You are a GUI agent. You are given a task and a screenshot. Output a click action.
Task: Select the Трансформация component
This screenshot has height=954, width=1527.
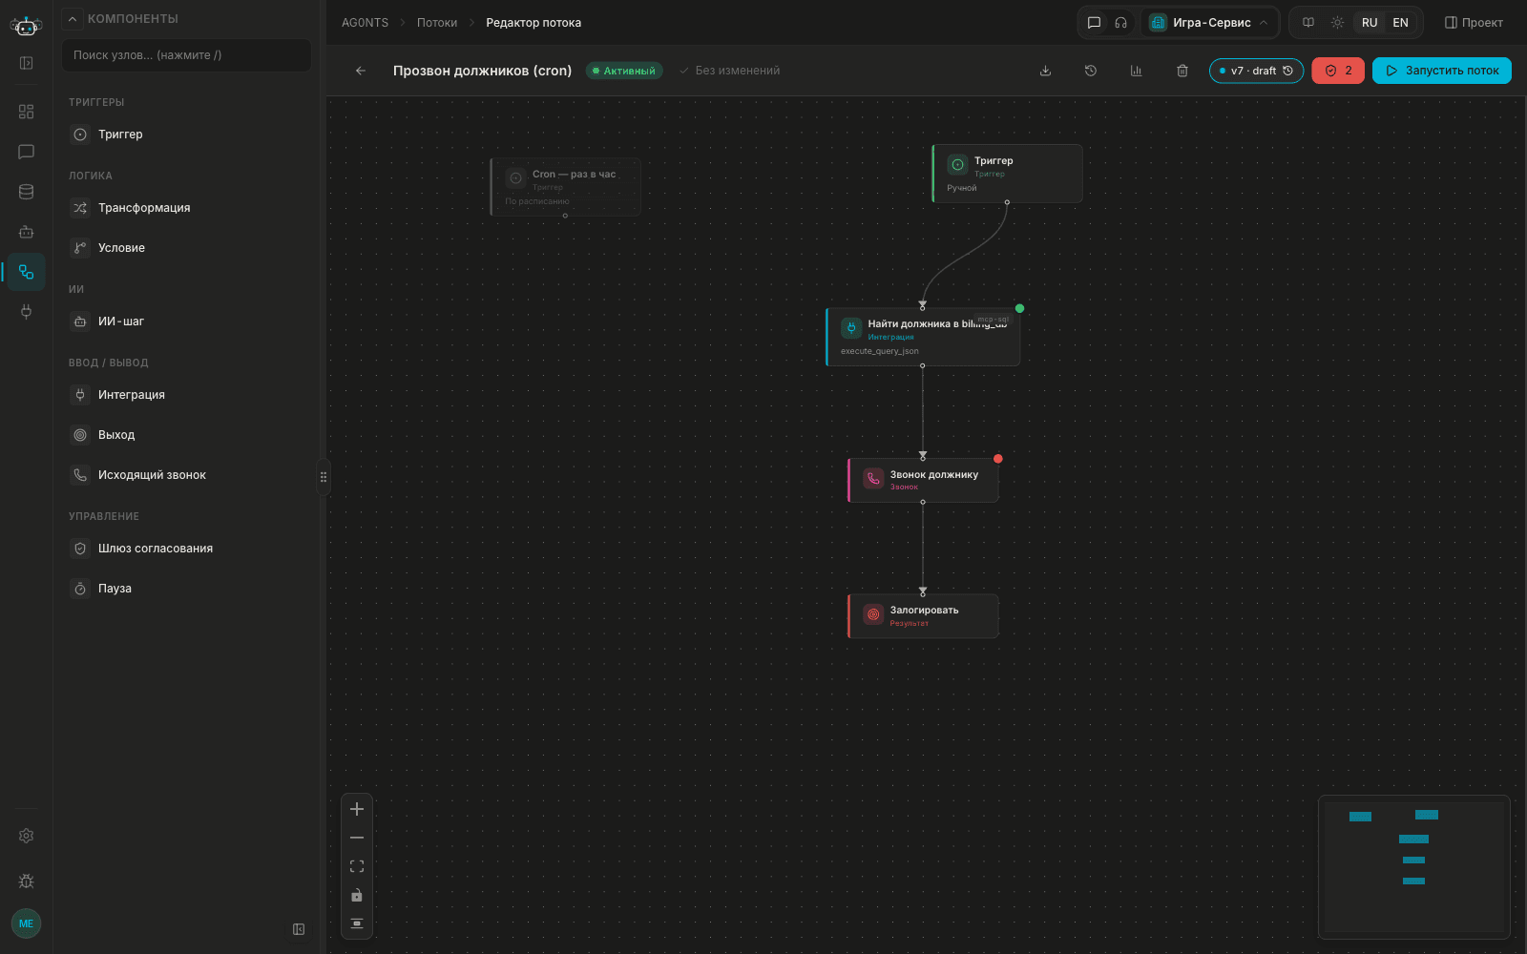pos(186,208)
